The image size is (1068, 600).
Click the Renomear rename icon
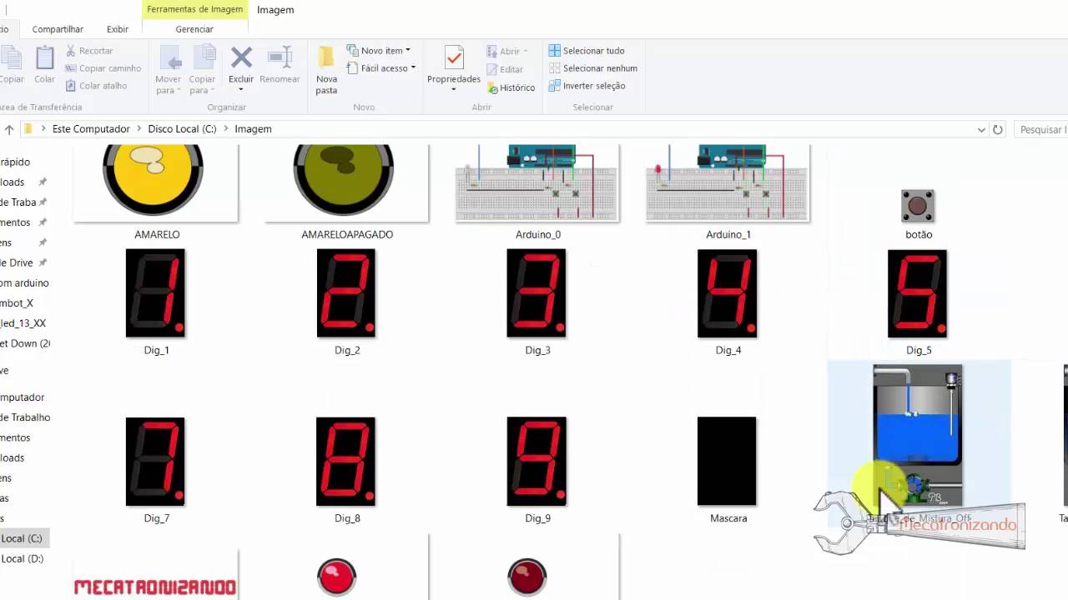click(x=280, y=57)
